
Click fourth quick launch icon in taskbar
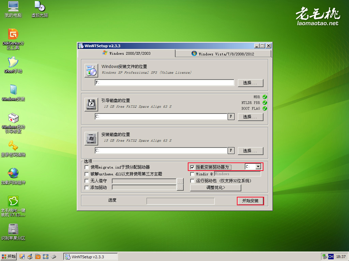(x=46, y=257)
